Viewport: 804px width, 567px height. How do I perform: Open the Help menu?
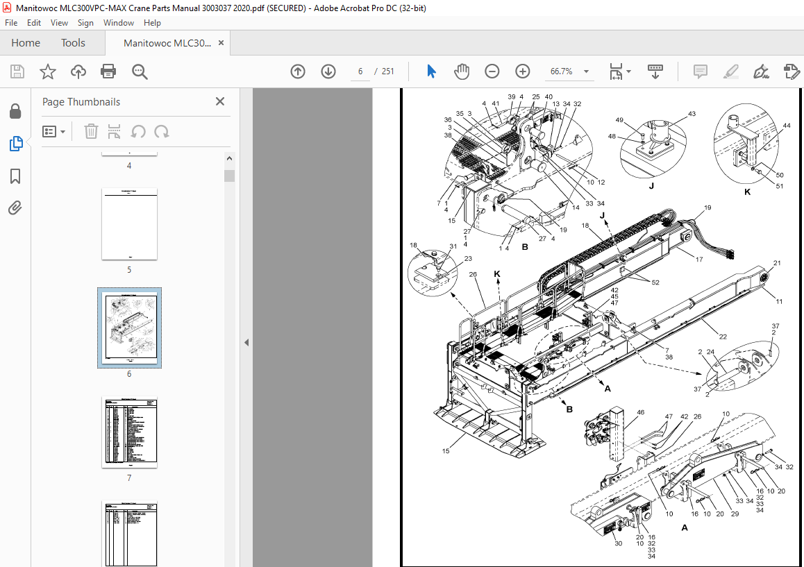[x=152, y=23]
